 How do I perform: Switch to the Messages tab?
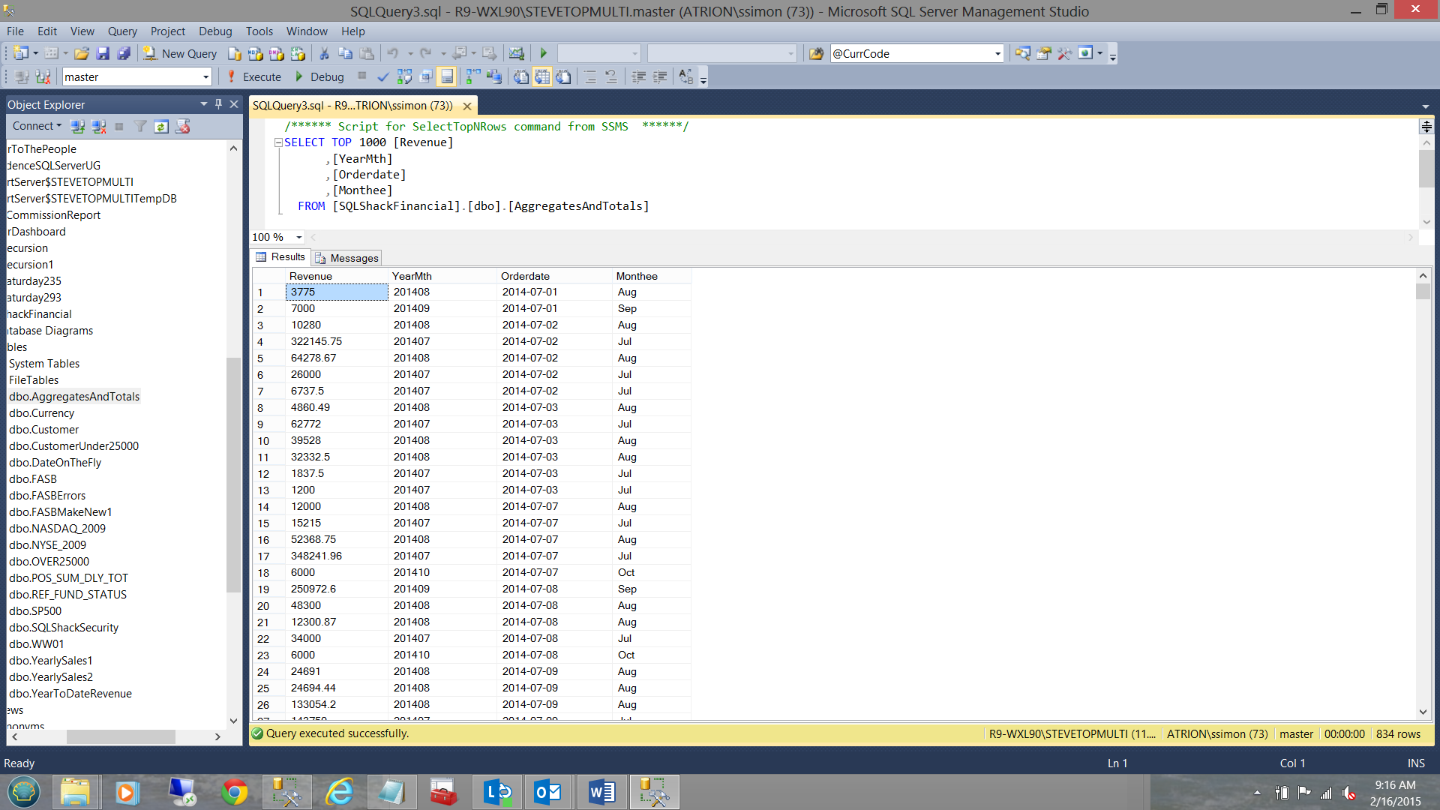tap(347, 258)
